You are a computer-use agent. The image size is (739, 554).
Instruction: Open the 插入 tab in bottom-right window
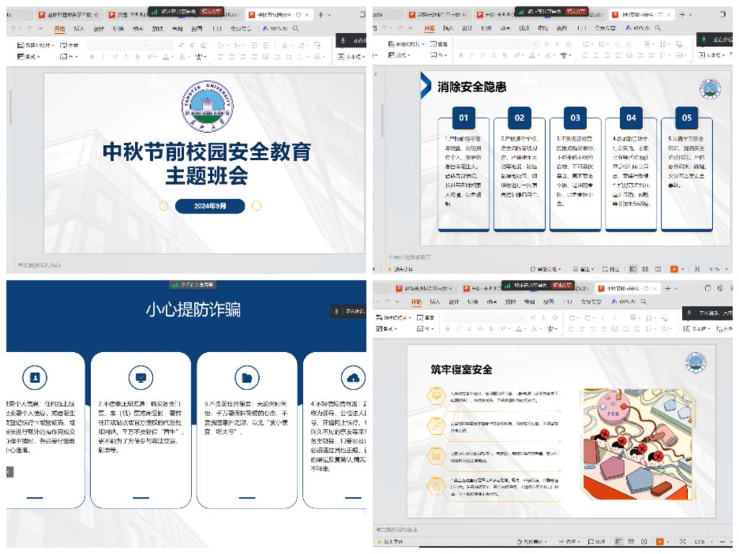[x=435, y=302]
